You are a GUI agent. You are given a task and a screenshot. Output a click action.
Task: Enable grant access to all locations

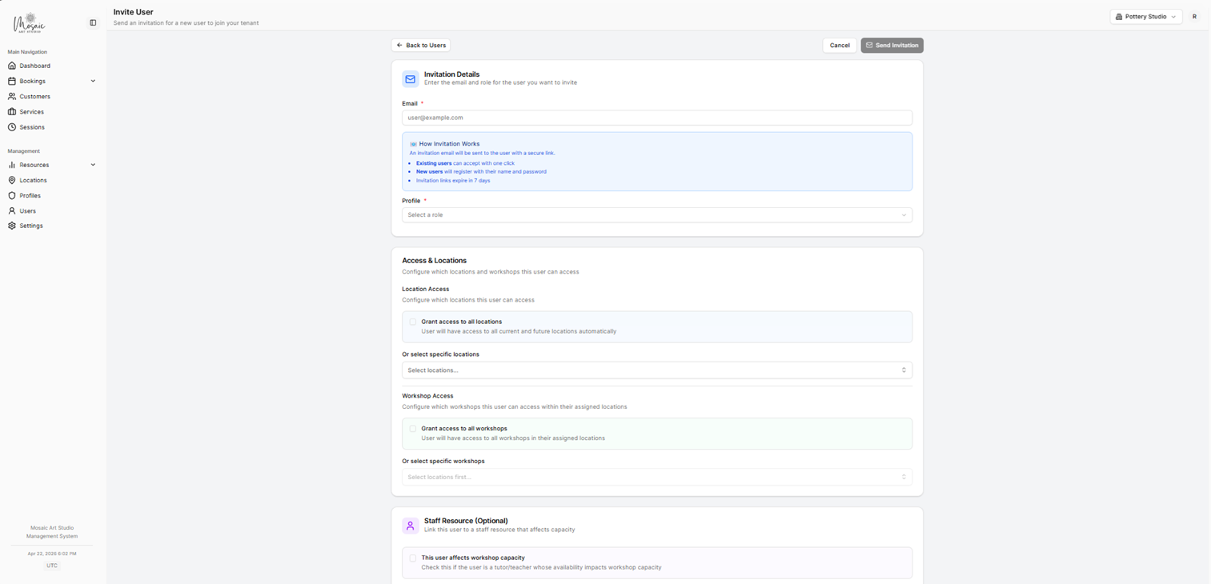click(413, 321)
